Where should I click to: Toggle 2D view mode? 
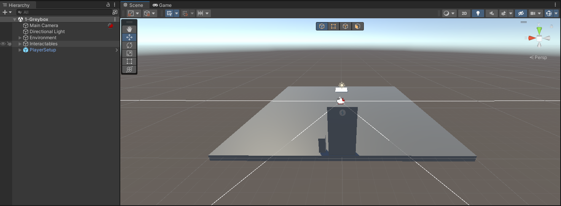pos(464,13)
